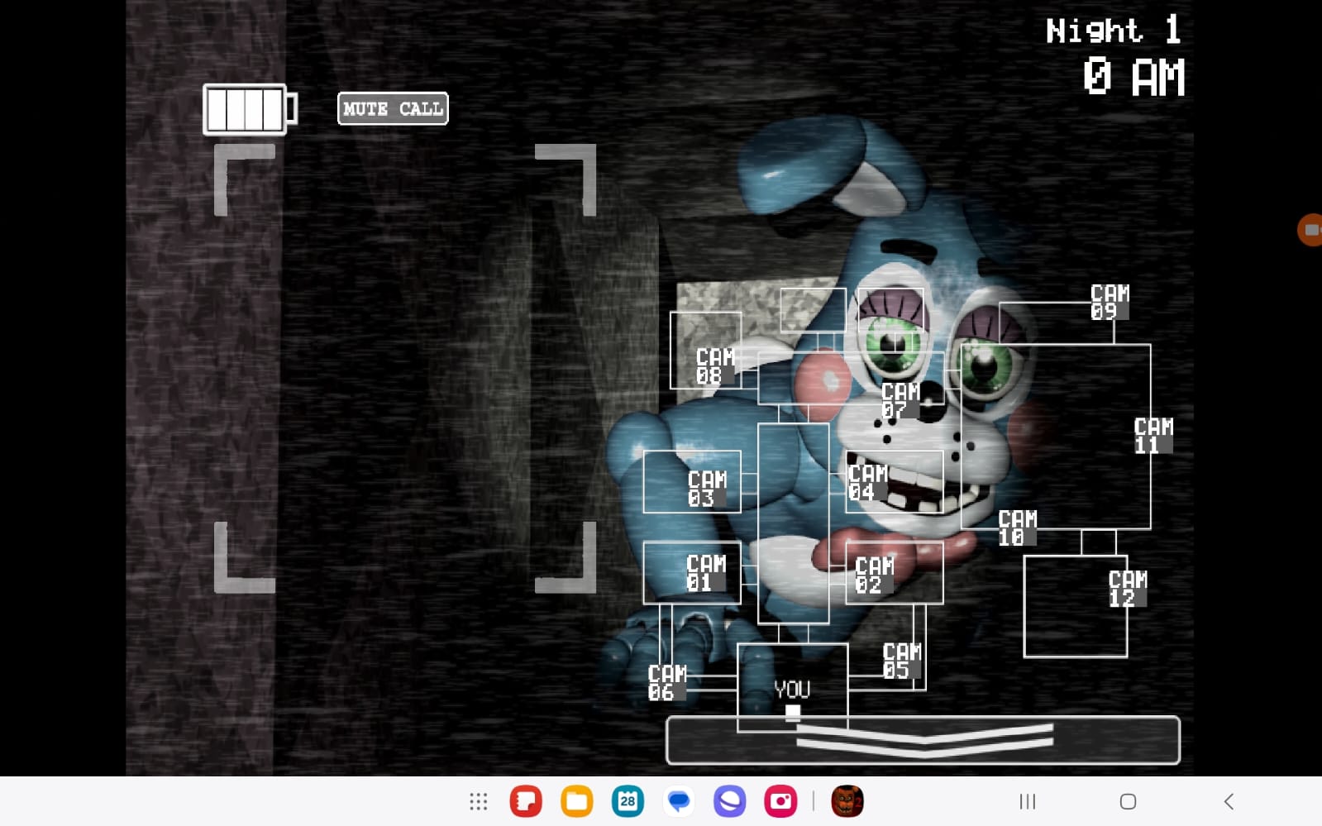Click the Freddy game icon in taskbar
Screen dimensions: 1322x826
(x=847, y=801)
